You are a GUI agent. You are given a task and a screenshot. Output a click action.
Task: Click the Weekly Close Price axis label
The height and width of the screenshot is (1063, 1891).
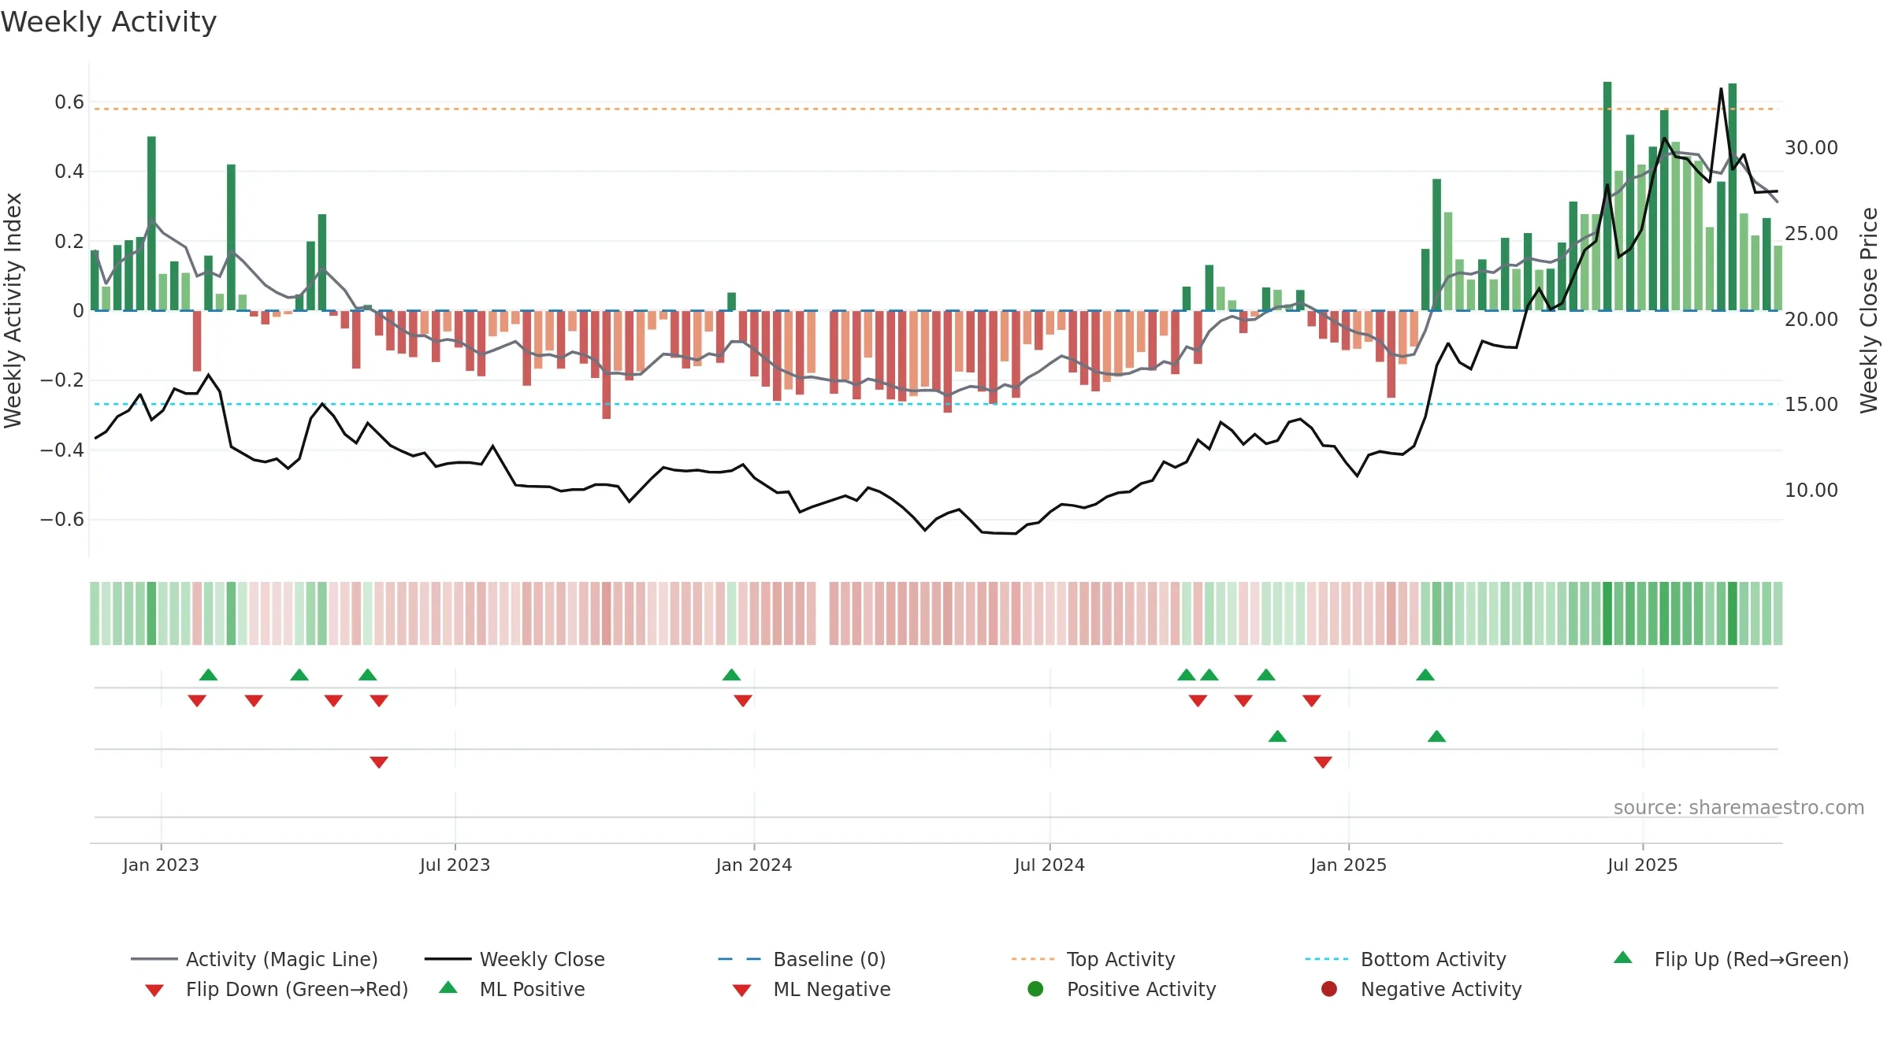[x=1869, y=310]
